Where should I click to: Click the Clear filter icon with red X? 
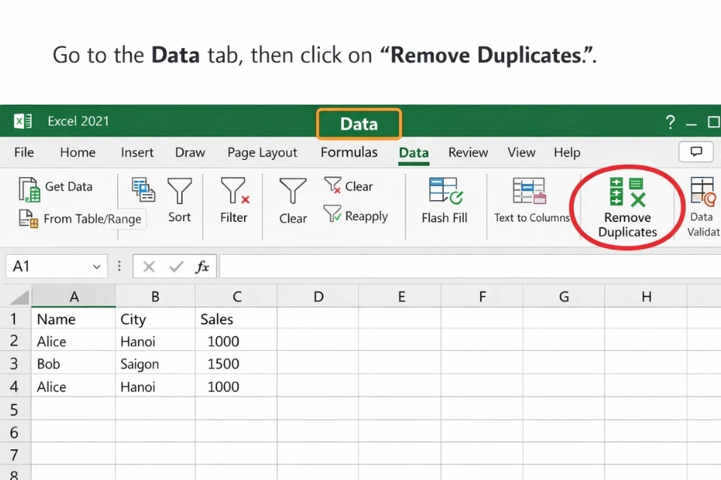tap(348, 185)
